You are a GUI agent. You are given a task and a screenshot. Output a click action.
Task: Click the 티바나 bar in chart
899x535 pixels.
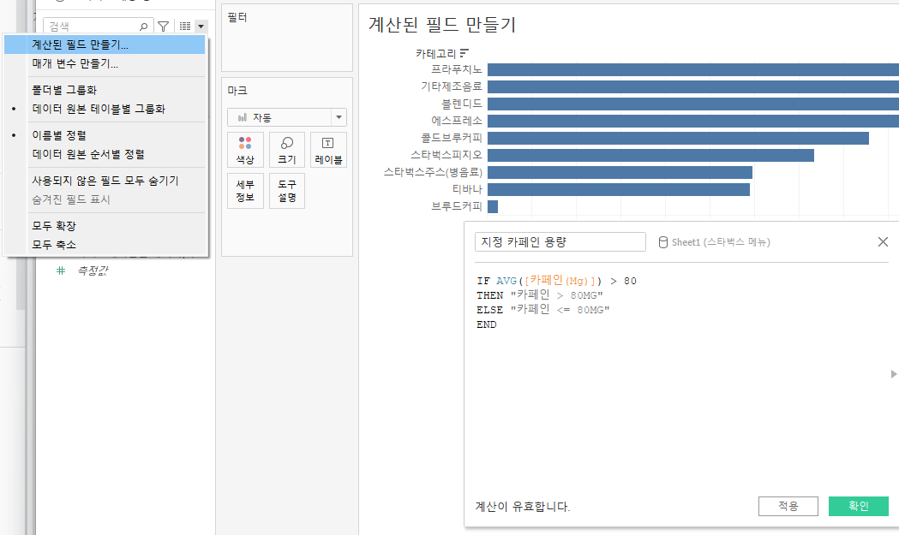point(619,189)
